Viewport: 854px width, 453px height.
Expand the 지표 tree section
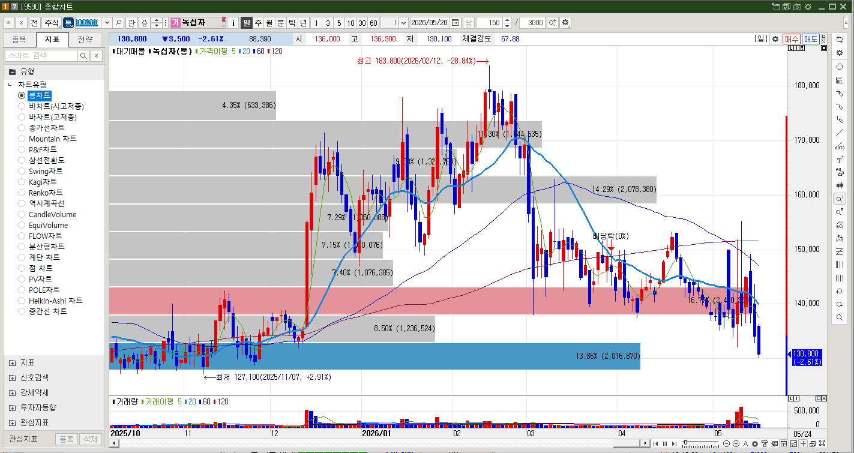click(x=12, y=363)
